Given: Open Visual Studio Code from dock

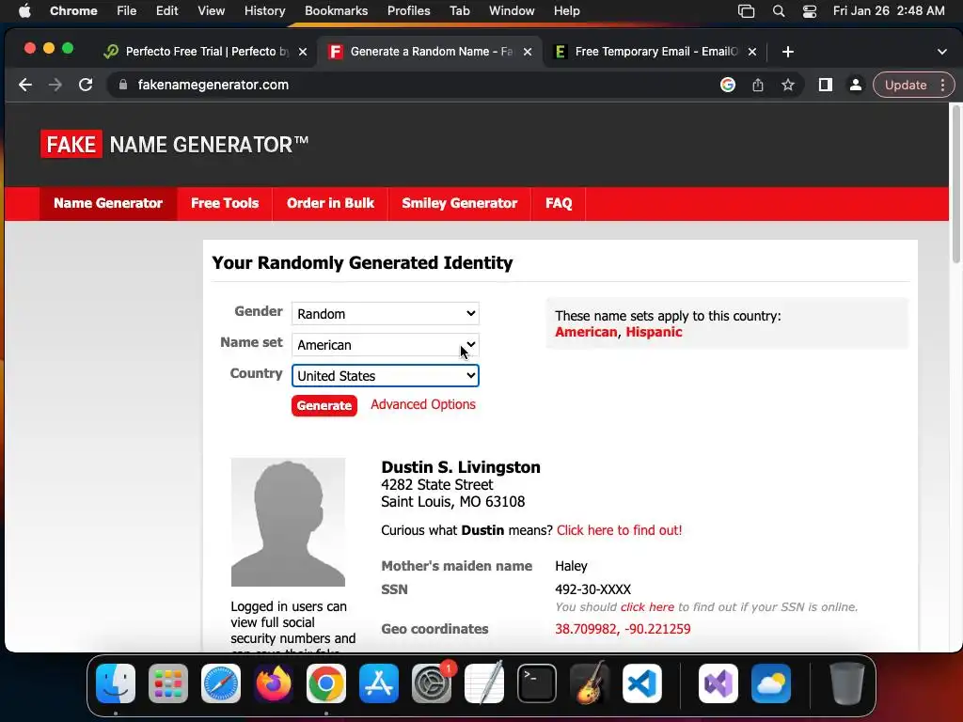Looking at the screenshot, I should (x=642, y=683).
